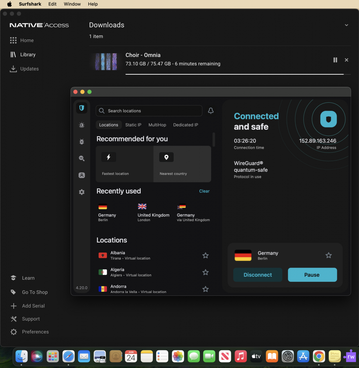Click the Choir - Omnia product thumbnail

pyautogui.click(x=105, y=61)
